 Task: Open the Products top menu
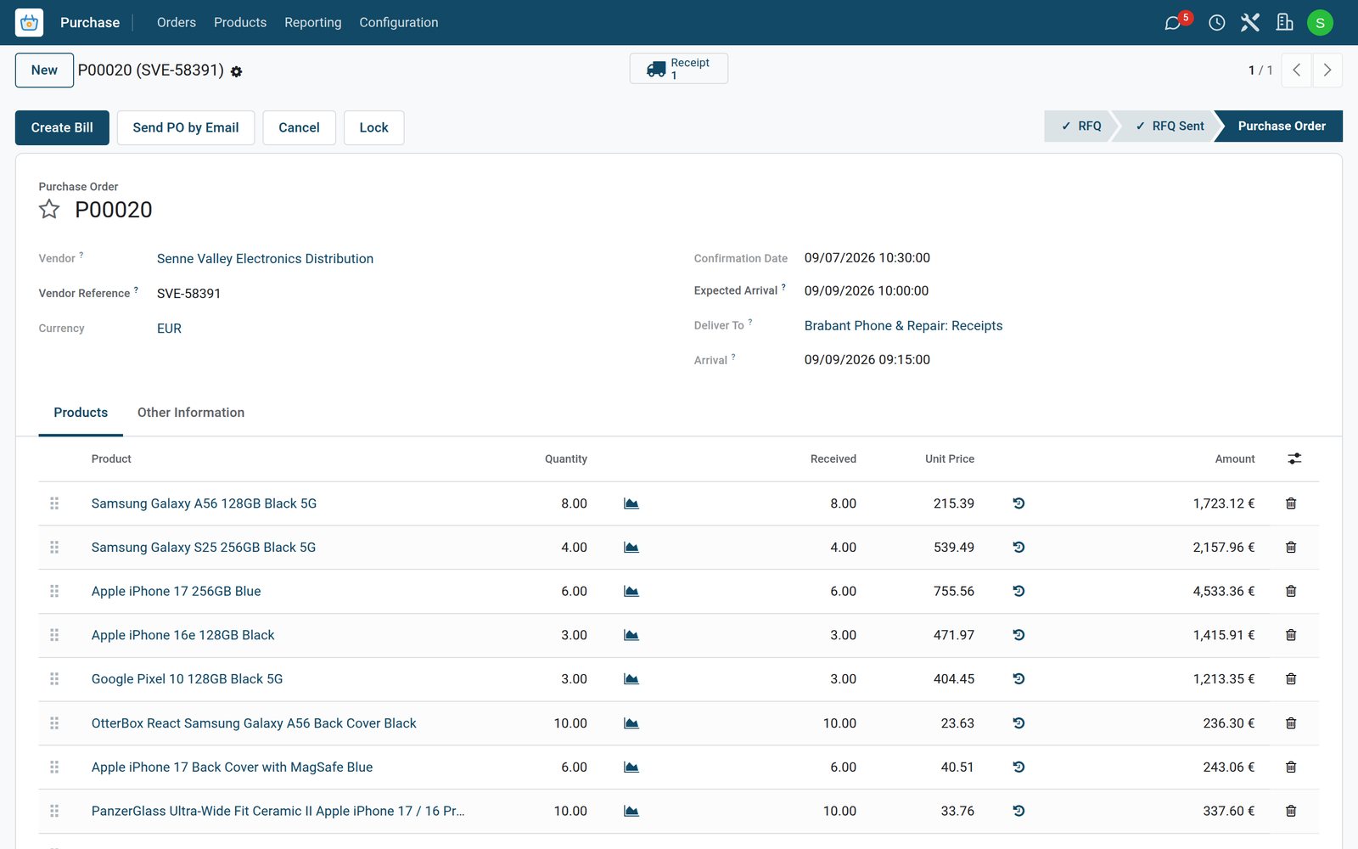(x=240, y=23)
